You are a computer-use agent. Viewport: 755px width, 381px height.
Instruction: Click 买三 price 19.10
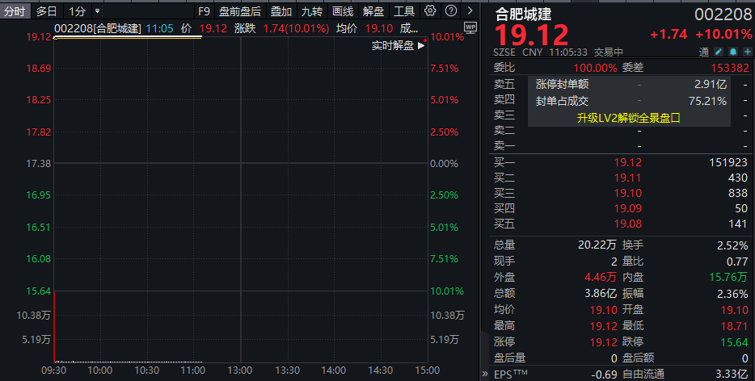point(627,194)
